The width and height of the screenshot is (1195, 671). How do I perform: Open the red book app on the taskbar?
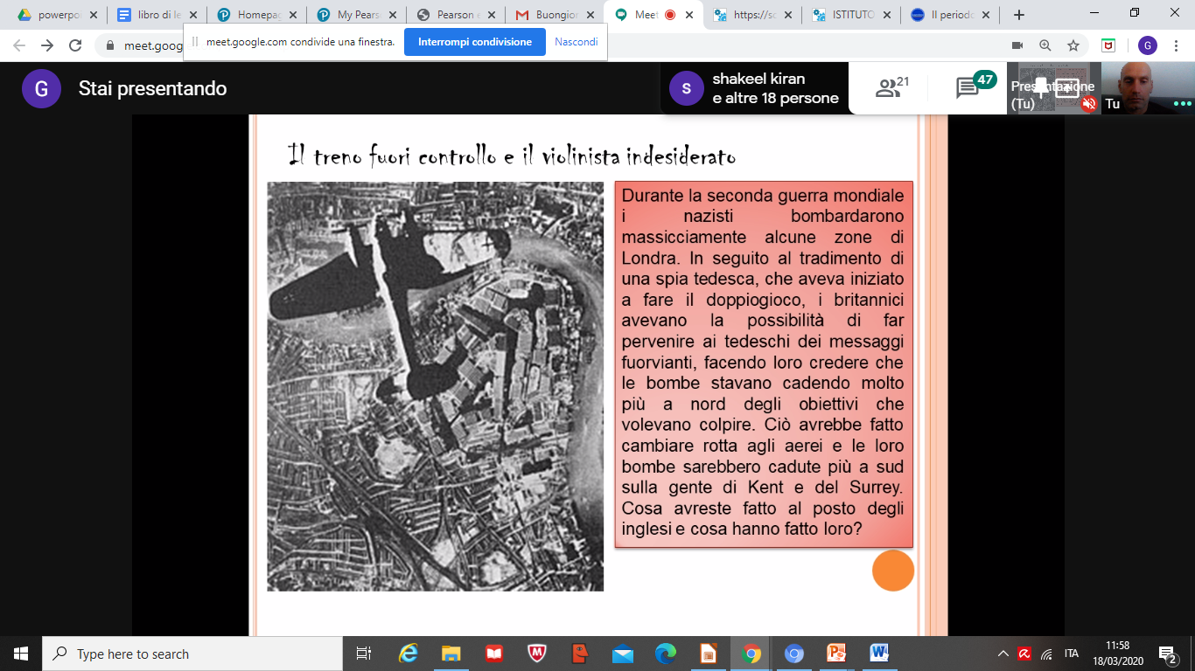pyautogui.click(x=494, y=654)
